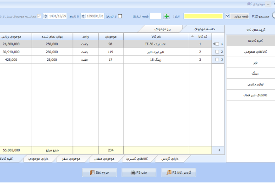Adjust the 1399/01/01 from-date stepper
The image size is (275, 183).
point(83,16)
